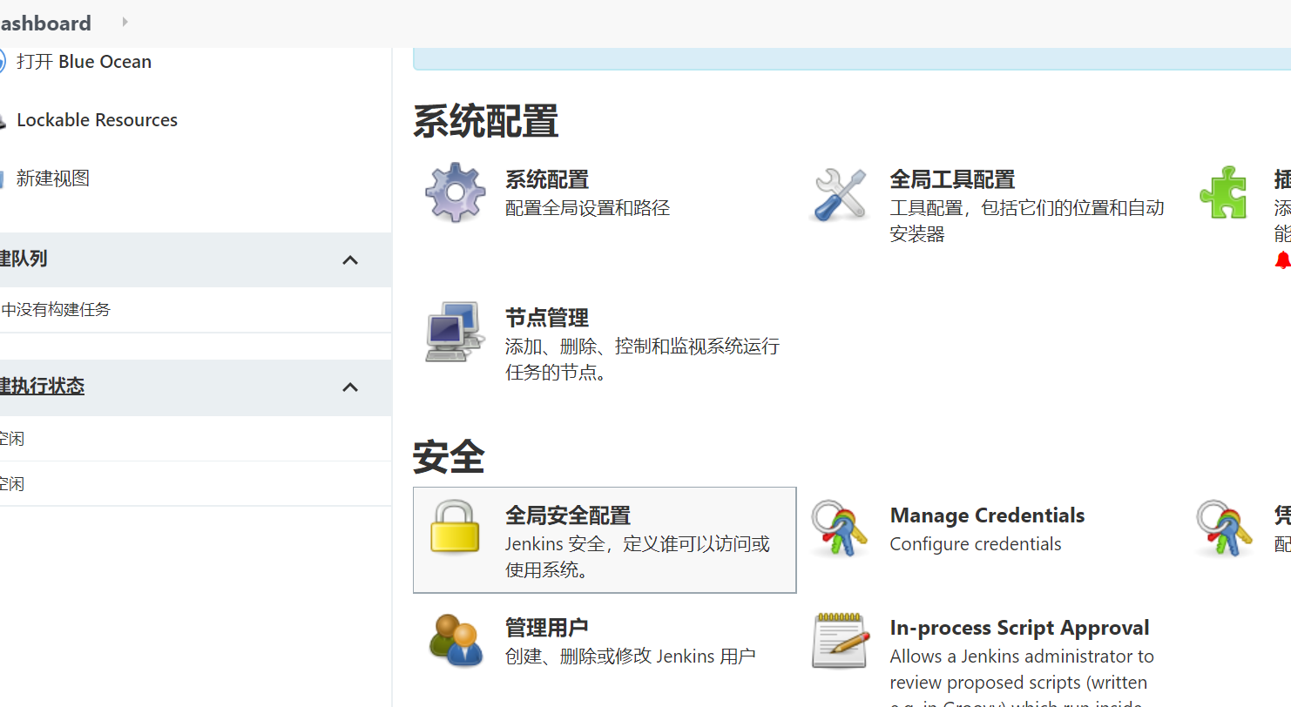Click 配置全局设置和路径 description

[588, 208]
